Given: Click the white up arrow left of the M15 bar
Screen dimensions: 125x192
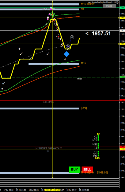Looking at the screenshot, I should pyautogui.click(x=29, y=64).
